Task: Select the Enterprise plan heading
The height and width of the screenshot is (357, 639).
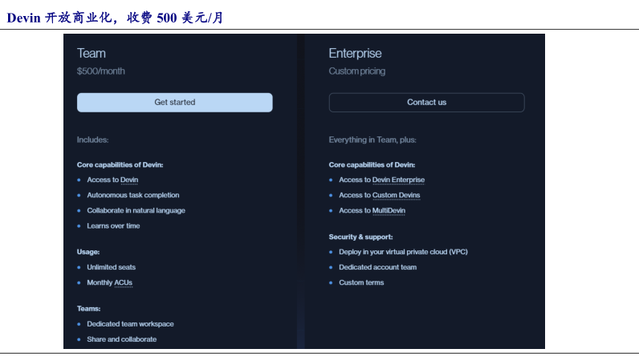Action: [355, 53]
